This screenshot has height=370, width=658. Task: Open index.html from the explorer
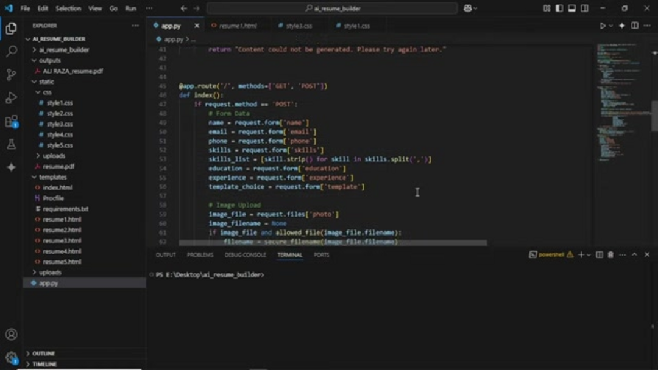(x=57, y=187)
